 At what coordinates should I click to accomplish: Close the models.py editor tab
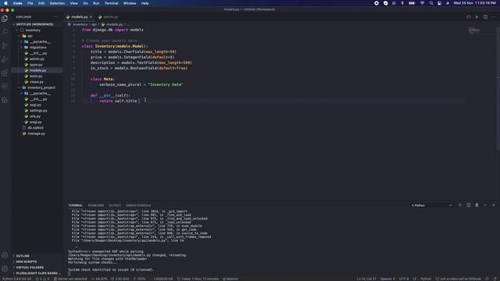pos(91,17)
